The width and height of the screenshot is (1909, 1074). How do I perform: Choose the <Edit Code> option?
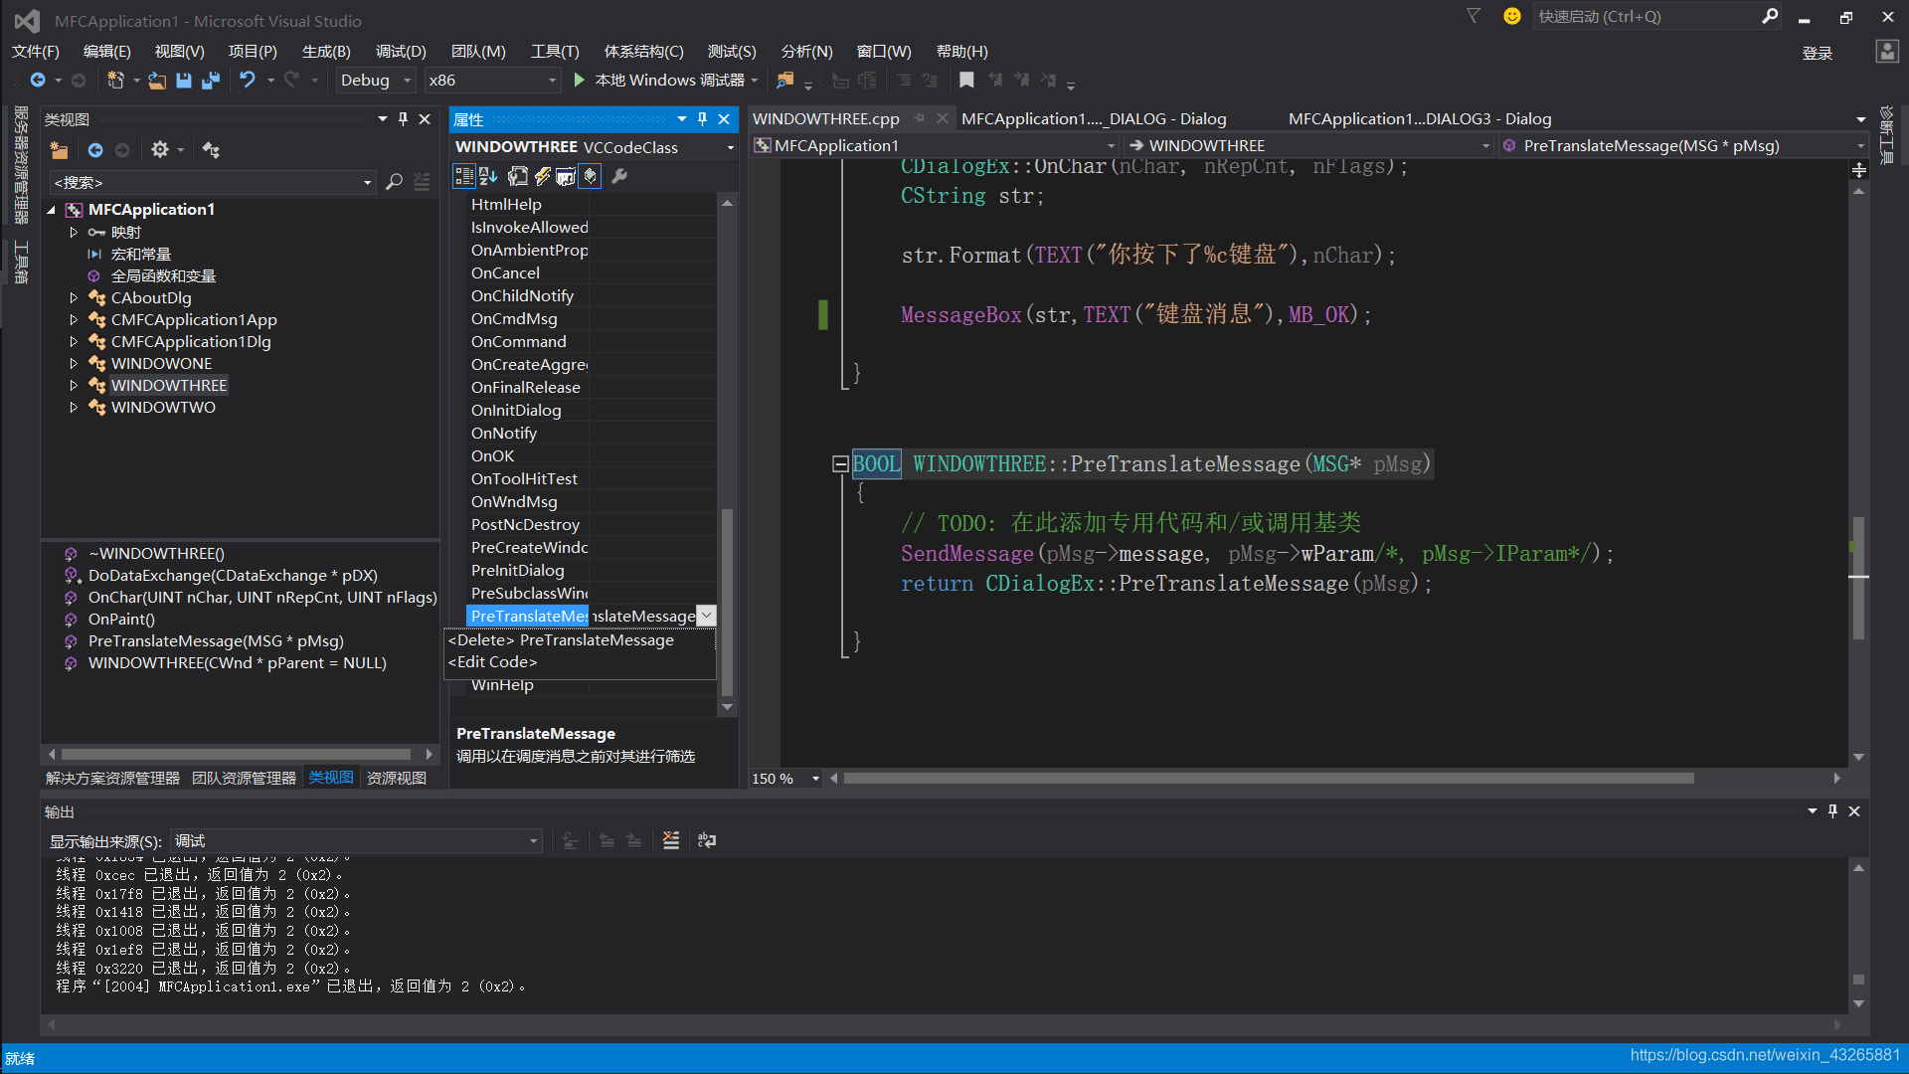coord(493,662)
